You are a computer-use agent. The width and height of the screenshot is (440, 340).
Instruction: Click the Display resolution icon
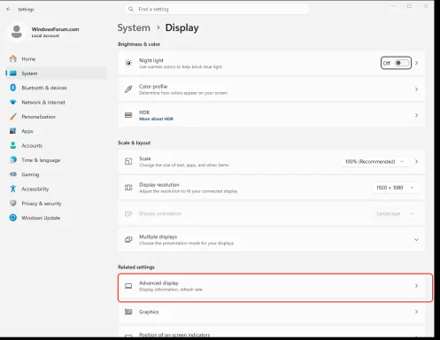click(128, 188)
